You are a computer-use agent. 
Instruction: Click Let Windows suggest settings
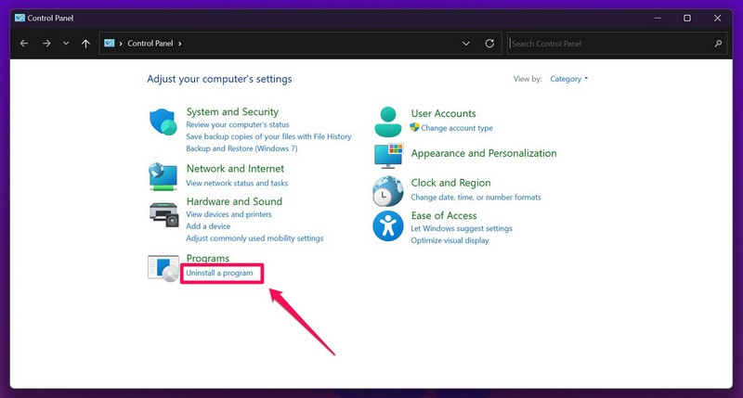point(462,228)
